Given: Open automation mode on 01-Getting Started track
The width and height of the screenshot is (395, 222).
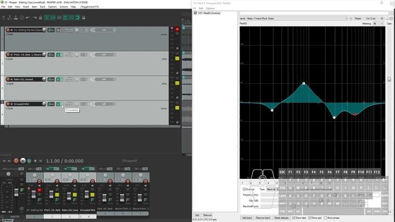Looking at the screenshot, I should 69,30.
